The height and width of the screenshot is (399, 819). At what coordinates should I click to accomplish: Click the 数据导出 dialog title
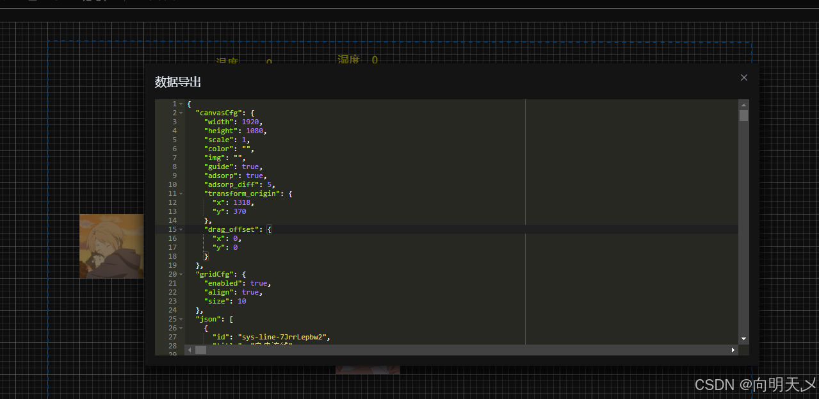pos(178,82)
